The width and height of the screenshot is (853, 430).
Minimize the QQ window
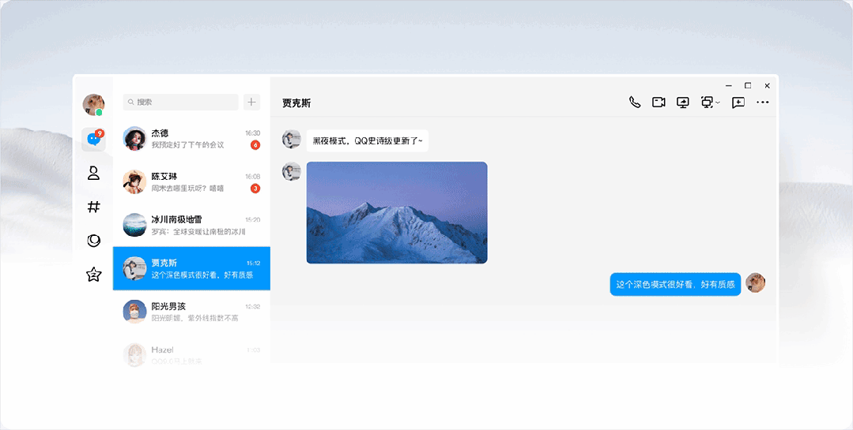pyautogui.click(x=729, y=86)
